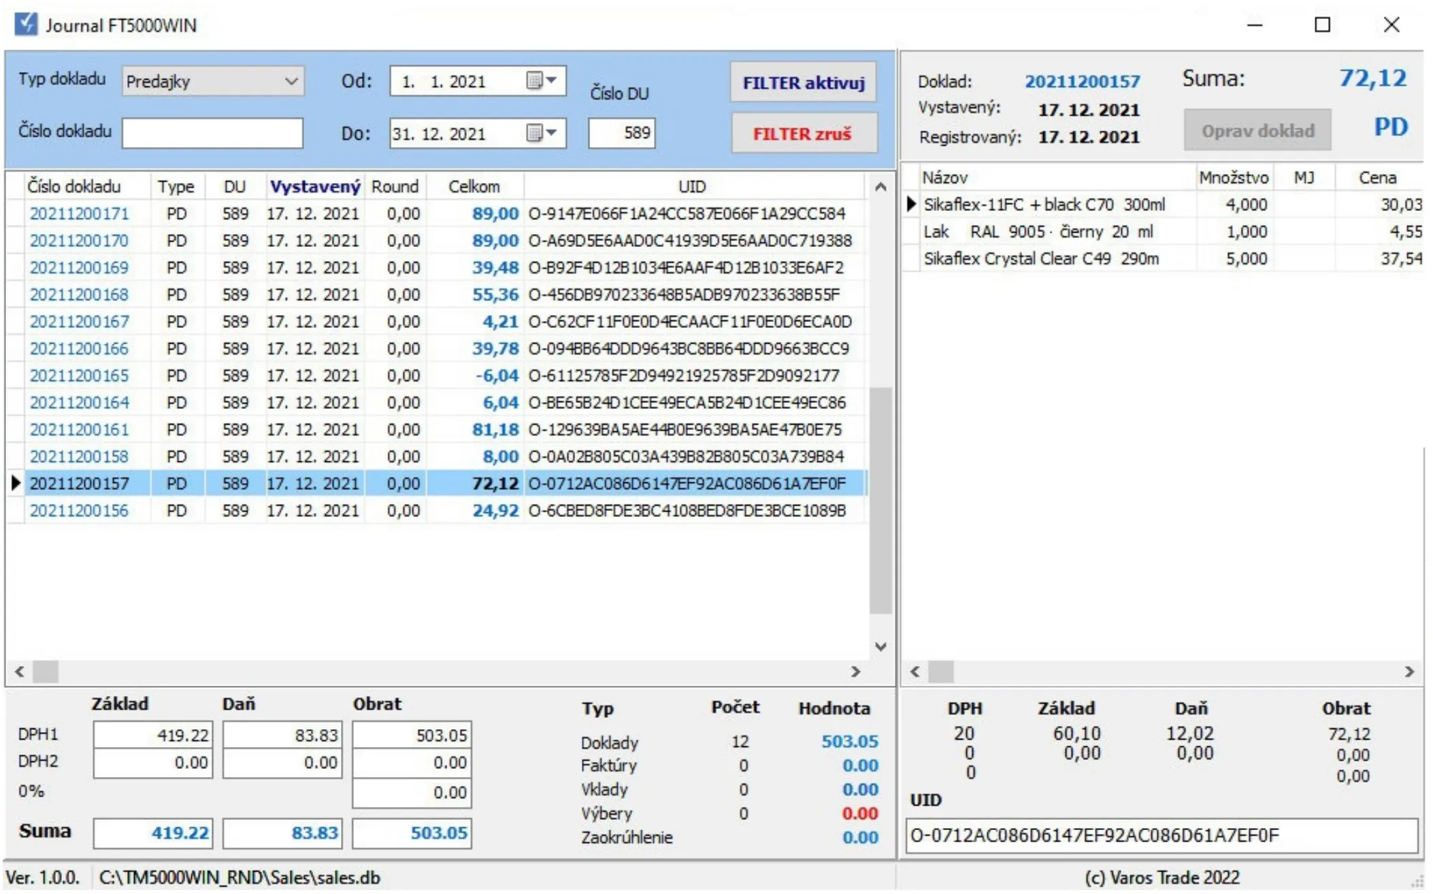Click FILTER zruš button

[x=803, y=134]
